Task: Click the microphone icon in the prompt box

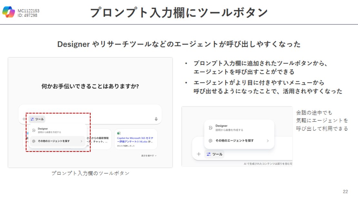Action: (156, 119)
